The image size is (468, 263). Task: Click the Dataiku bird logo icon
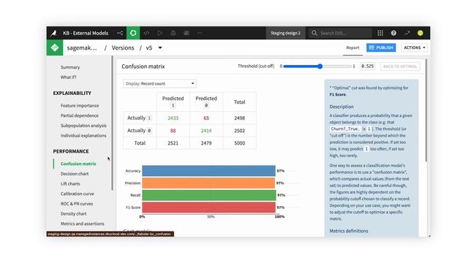[53, 33]
